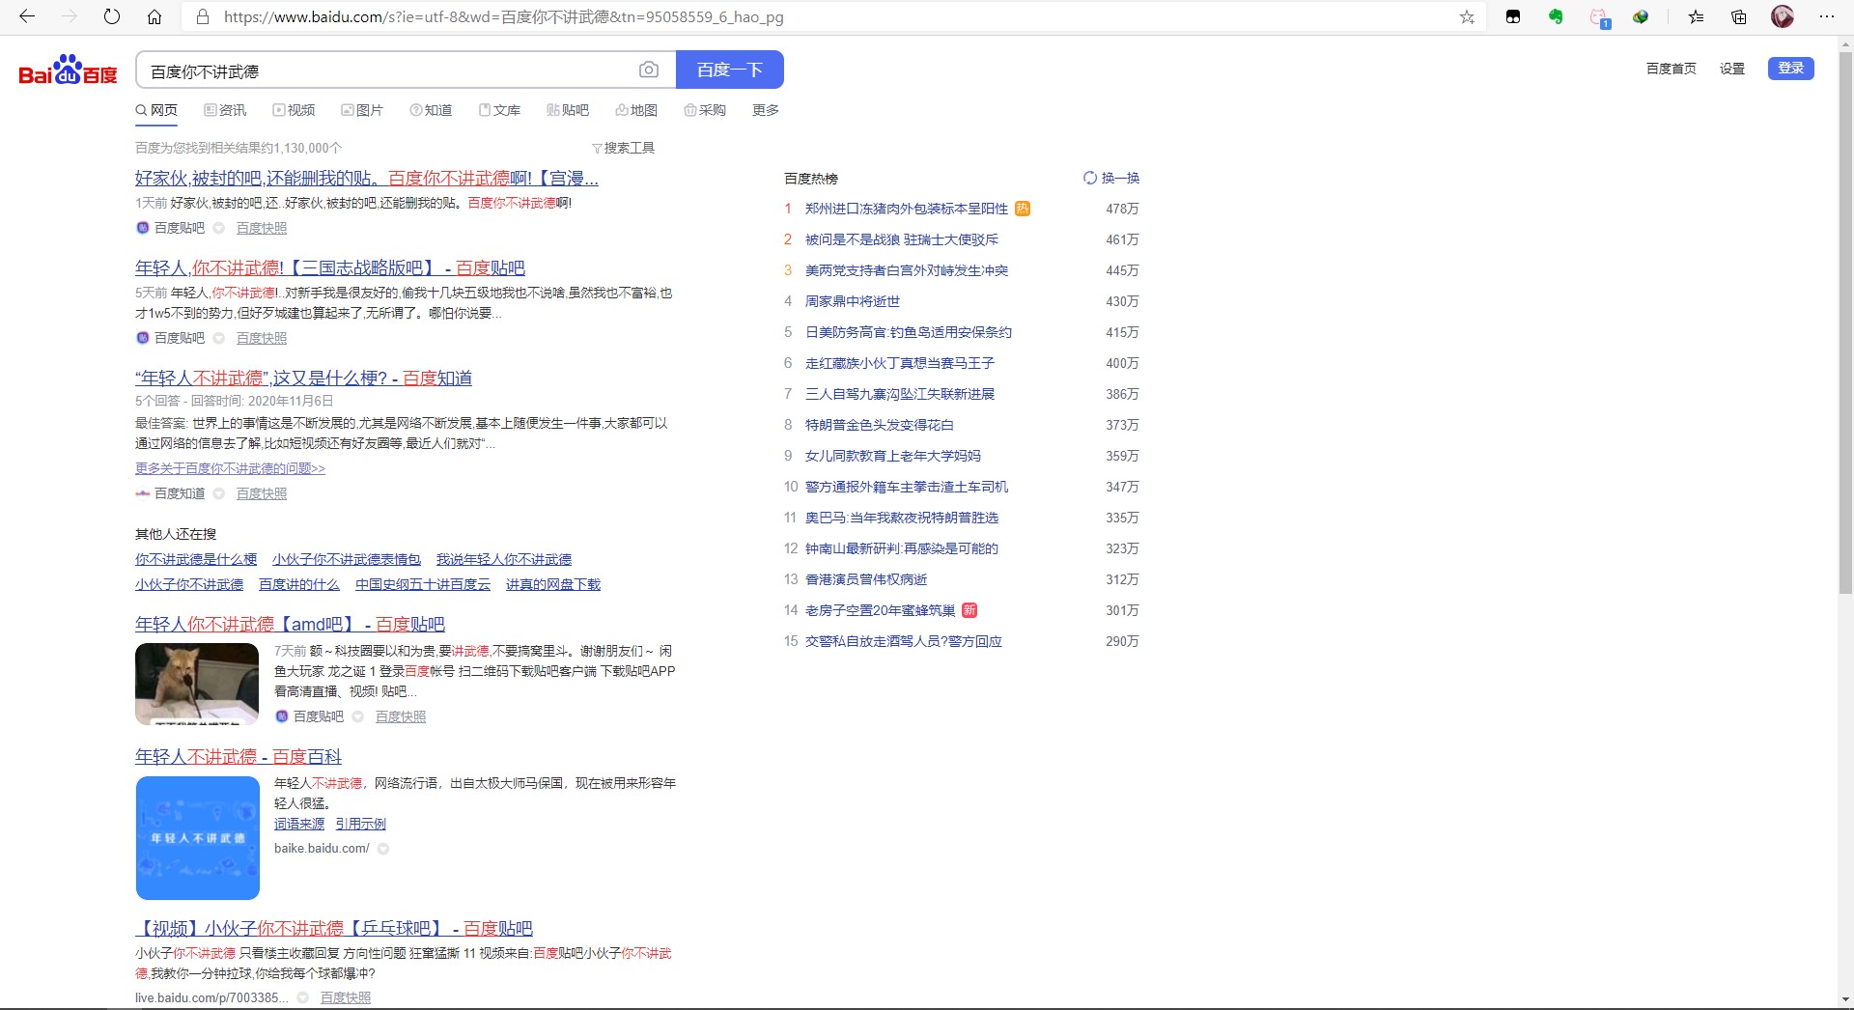Open hot topic 交警私自放走酒驾人员?警方回应
Image resolution: width=1854 pixels, height=1010 pixels.
coord(904,641)
